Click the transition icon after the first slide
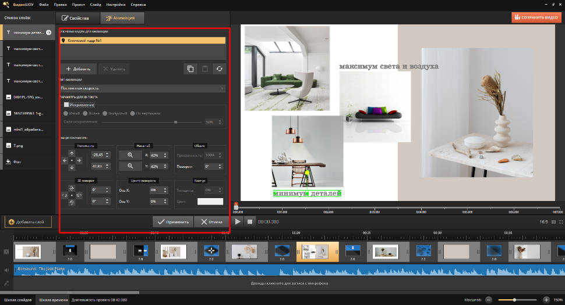The height and width of the screenshot is (305, 565). [x=70, y=251]
